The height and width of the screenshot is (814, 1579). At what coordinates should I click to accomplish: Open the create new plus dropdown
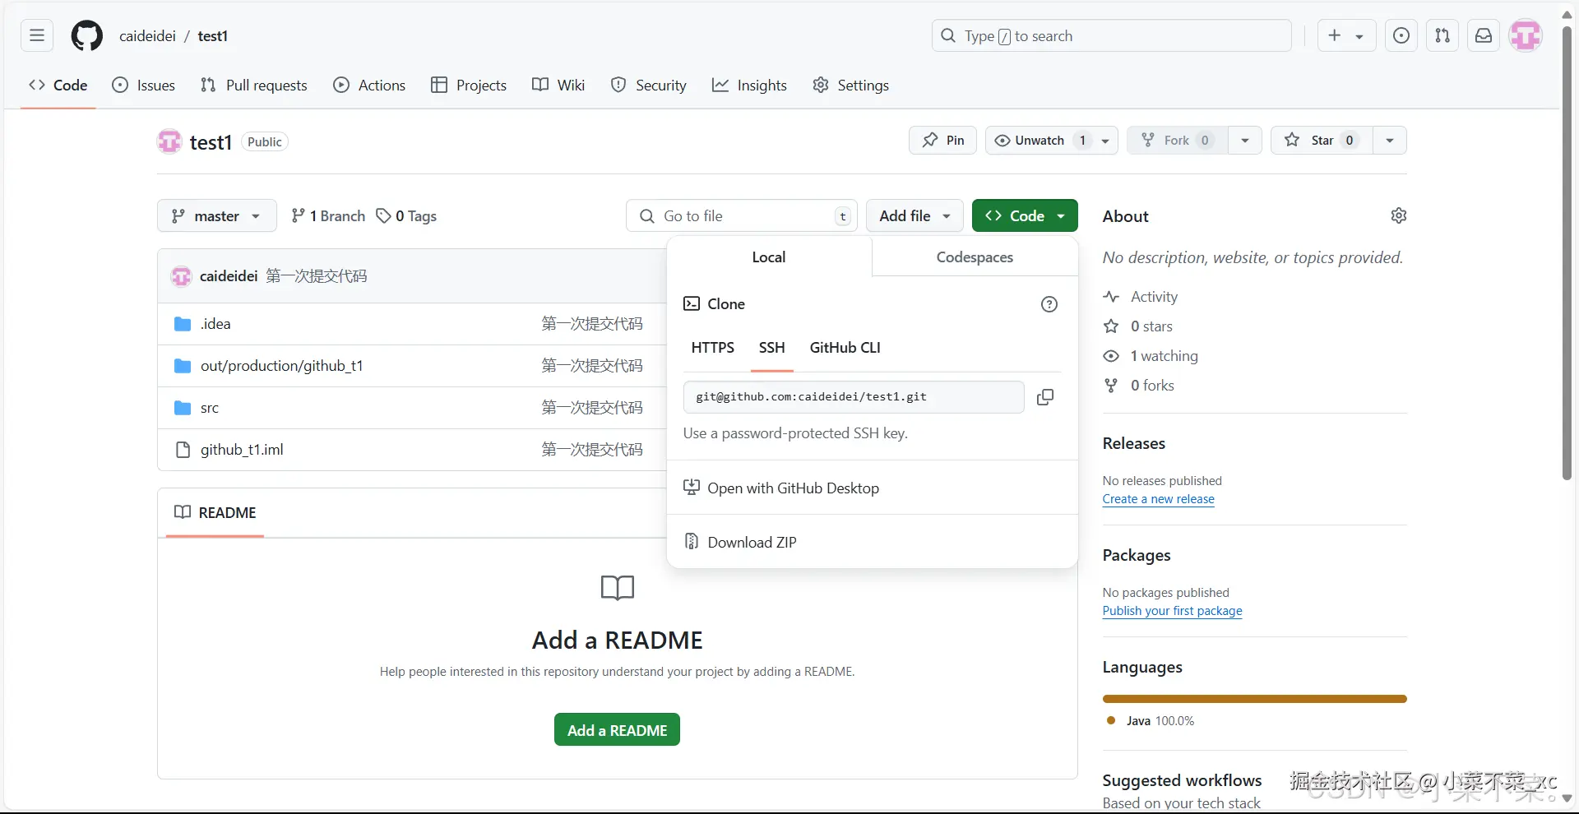click(x=1346, y=35)
